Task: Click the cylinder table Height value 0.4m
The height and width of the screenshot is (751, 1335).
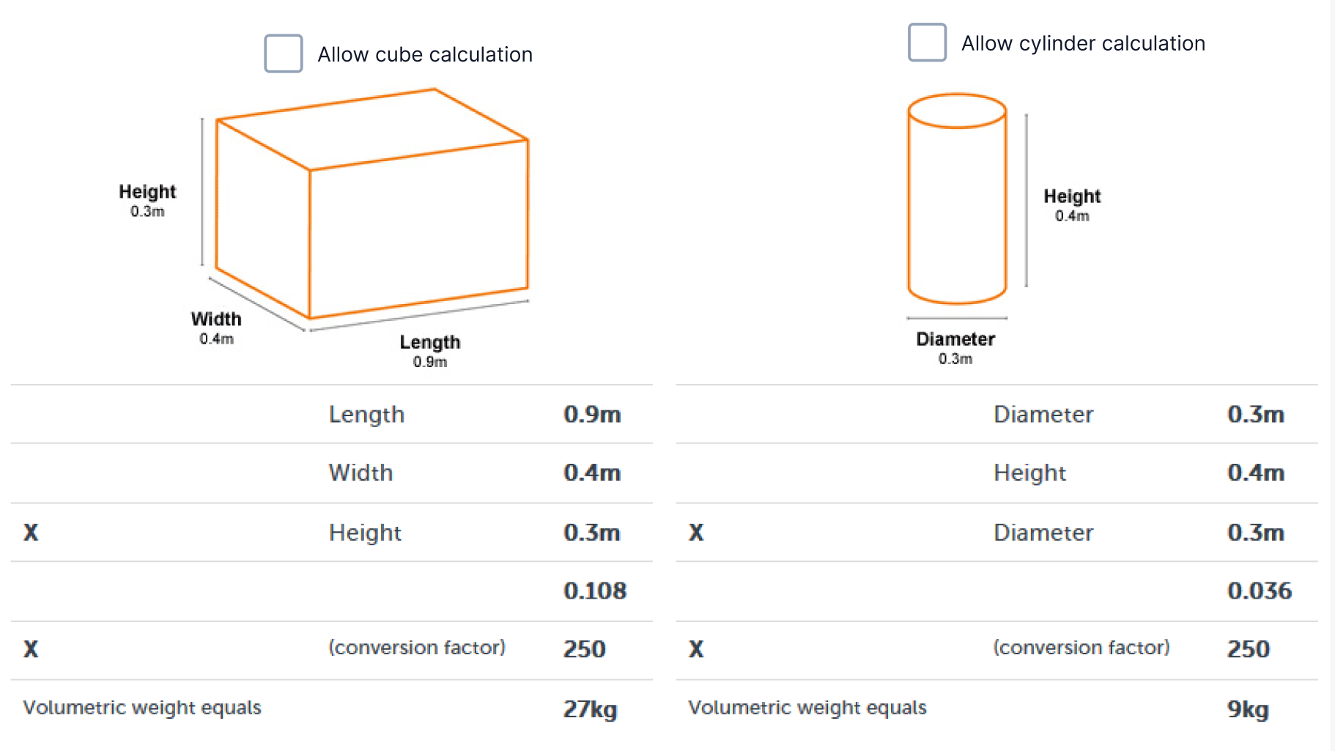Action: pyautogui.click(x=1256, y=473)
